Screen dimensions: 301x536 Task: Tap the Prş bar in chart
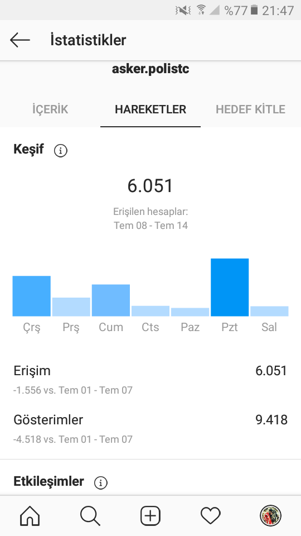tap(71, 307)
